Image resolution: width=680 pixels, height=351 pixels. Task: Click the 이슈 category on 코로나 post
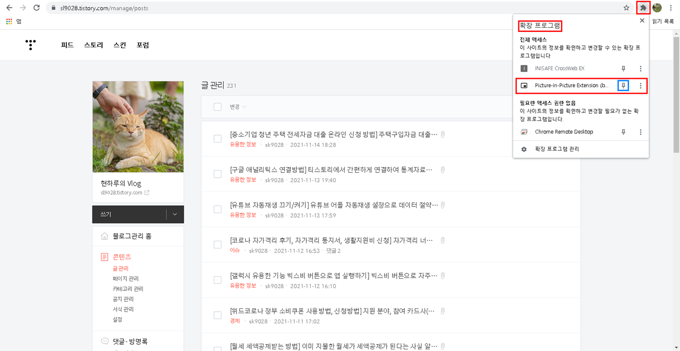235,250
